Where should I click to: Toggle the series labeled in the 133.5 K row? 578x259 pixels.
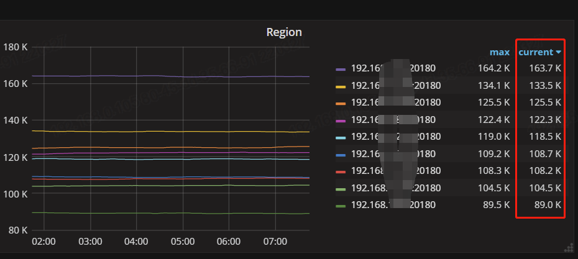pyautogui.click(x=396, y=86)
